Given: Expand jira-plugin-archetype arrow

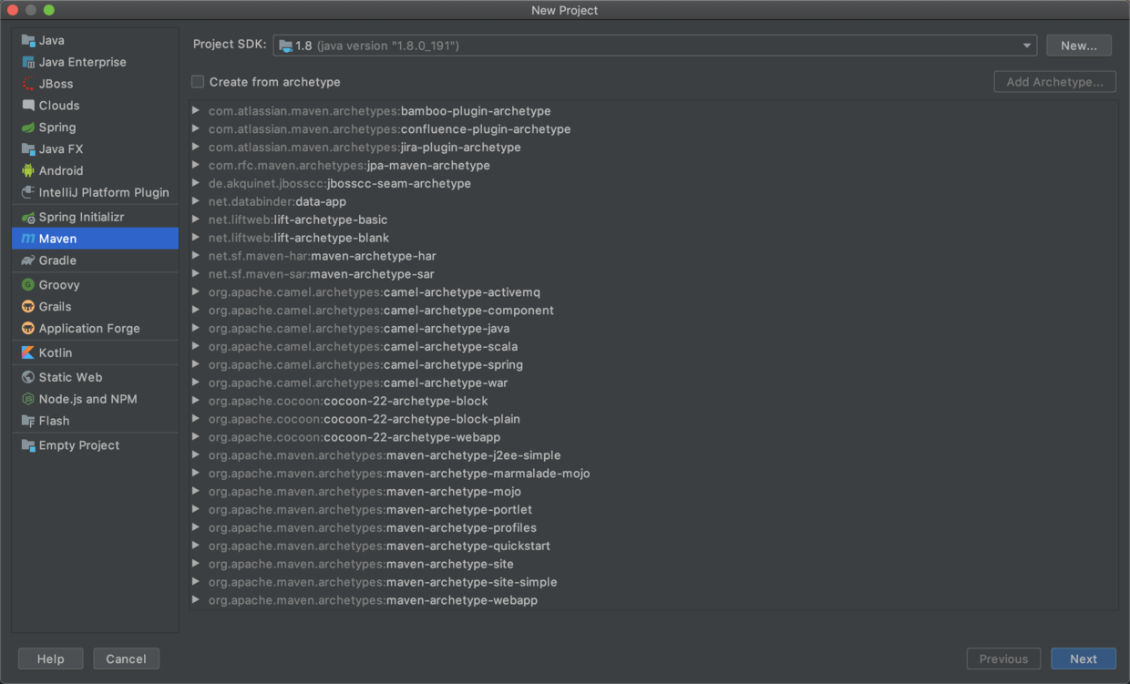Looking at the screenshot, I should point(196,148).
